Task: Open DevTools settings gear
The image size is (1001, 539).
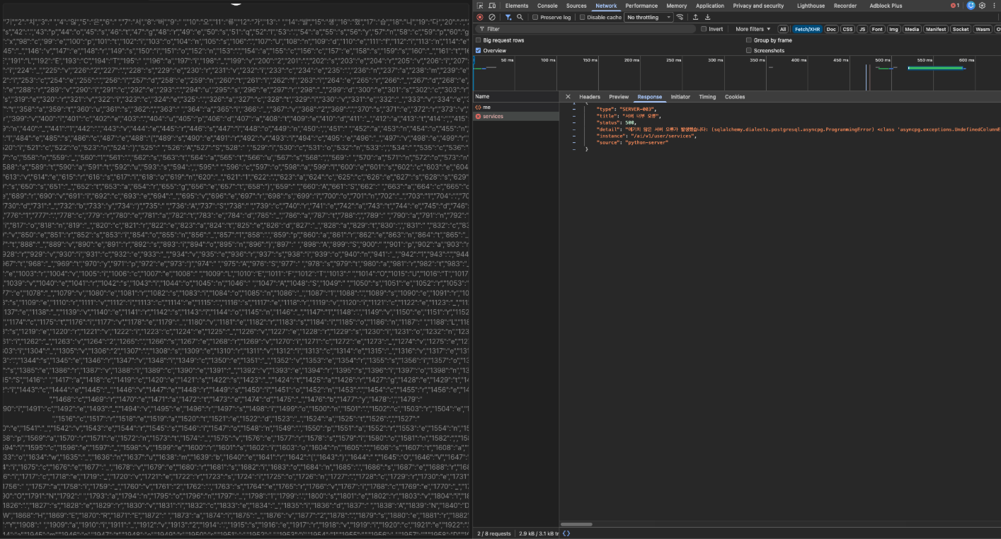Action: (x=982, y=6)
